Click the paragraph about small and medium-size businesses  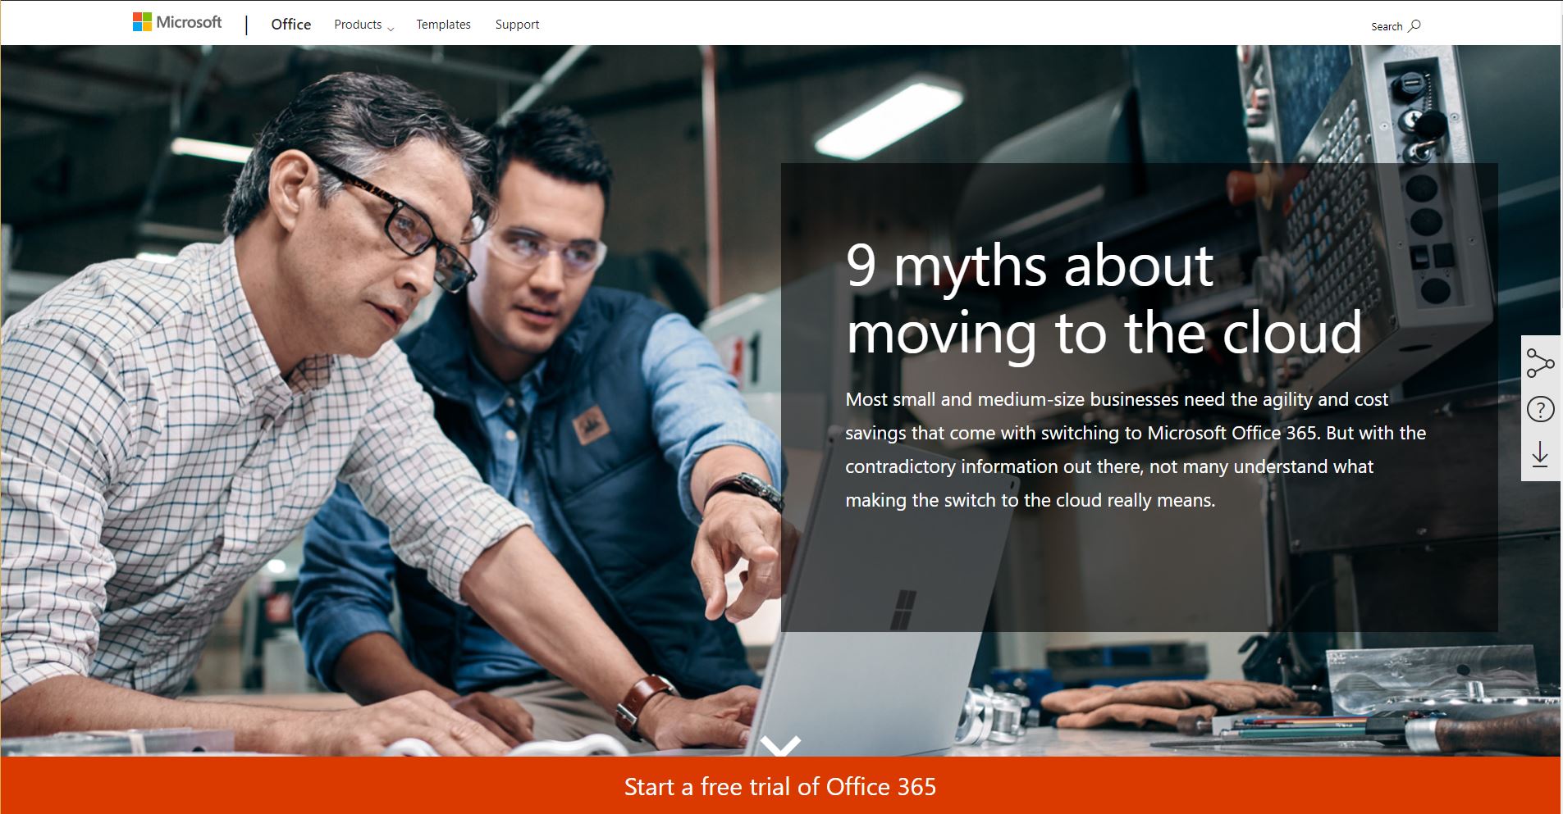pos(1136,449)
